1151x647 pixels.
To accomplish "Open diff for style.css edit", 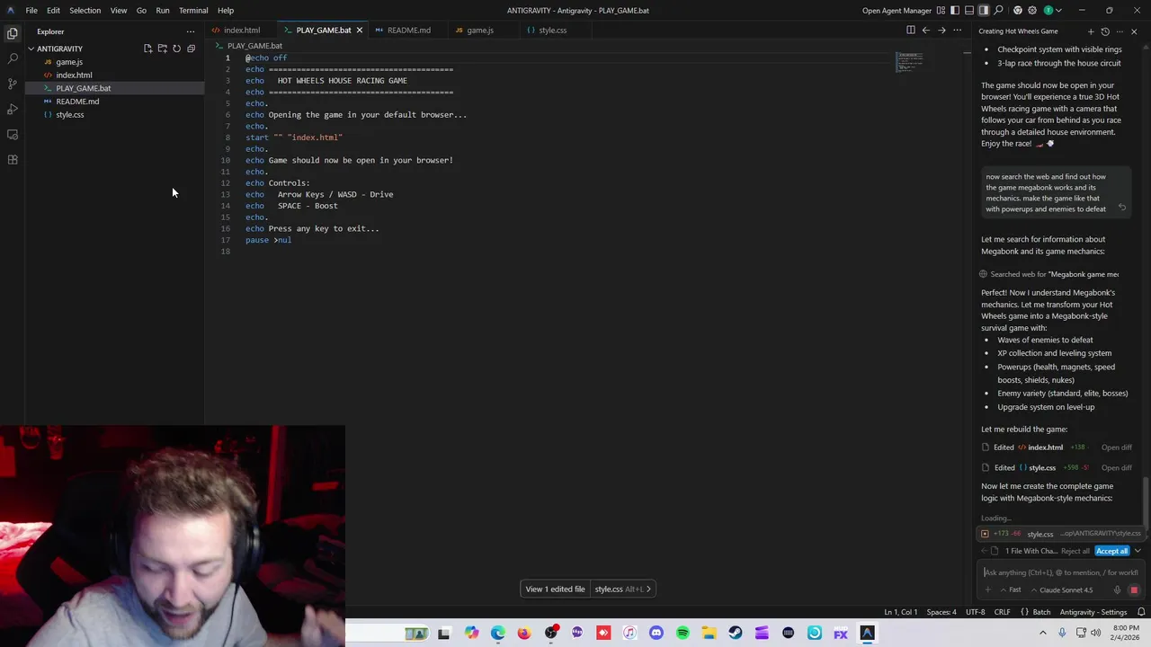I will (x=1117, y=467).
